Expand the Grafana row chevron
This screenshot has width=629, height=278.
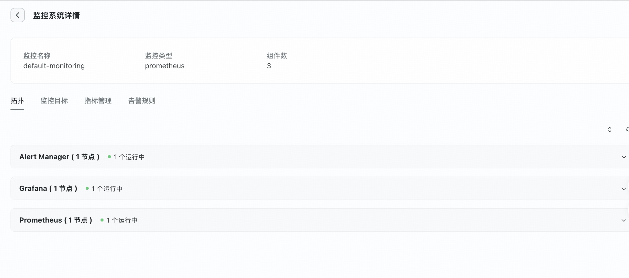pyautogui.click(x=624, y=189)
